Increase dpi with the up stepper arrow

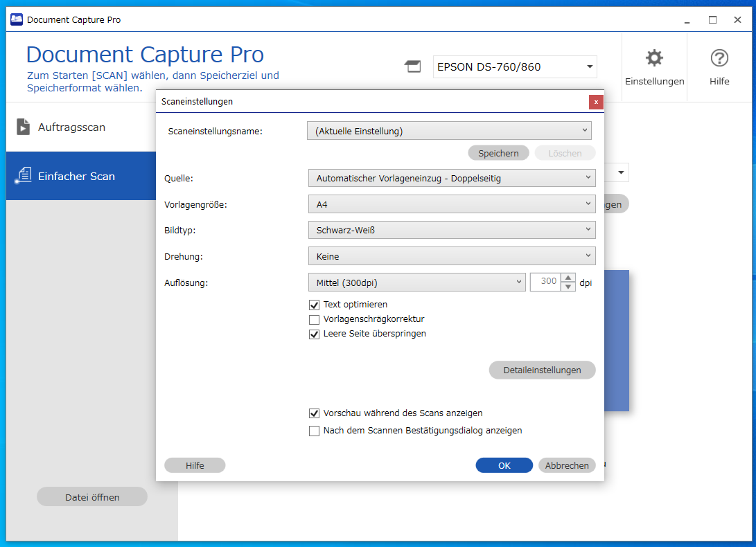[568, 278]
